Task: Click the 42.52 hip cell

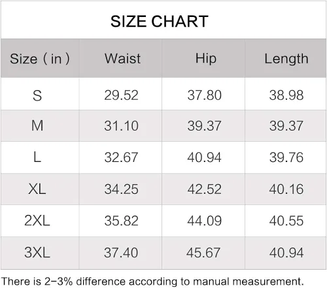Action: 205,189
